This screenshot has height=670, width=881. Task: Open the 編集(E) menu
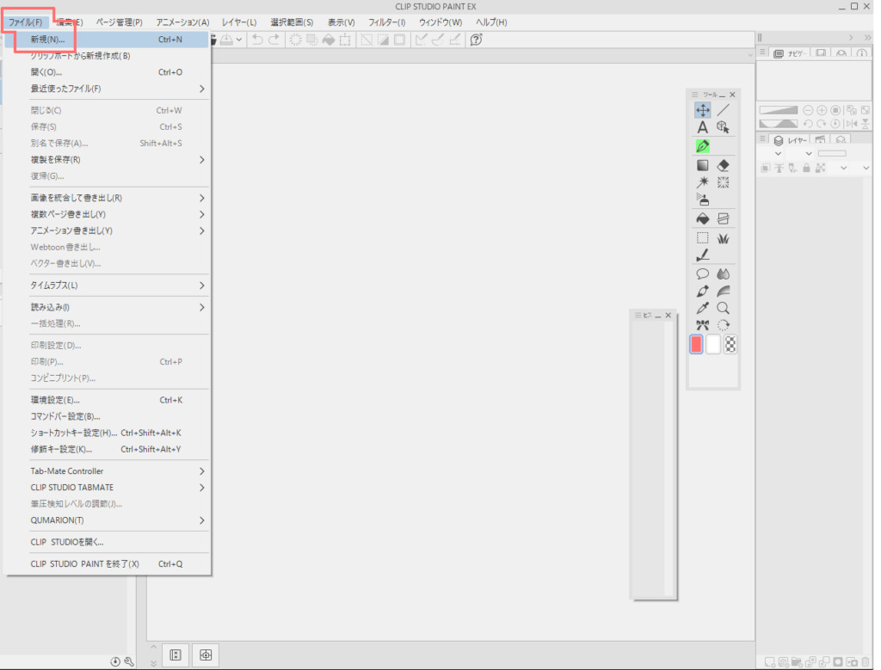pos(69,22)
